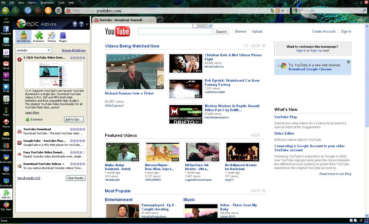This screenshot has height=224, width=369.
Task: Click the magnifier in Google search box
Action: [x=364, y=11]
